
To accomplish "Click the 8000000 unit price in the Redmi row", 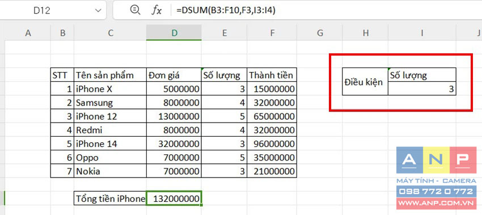I will point(174,130).
